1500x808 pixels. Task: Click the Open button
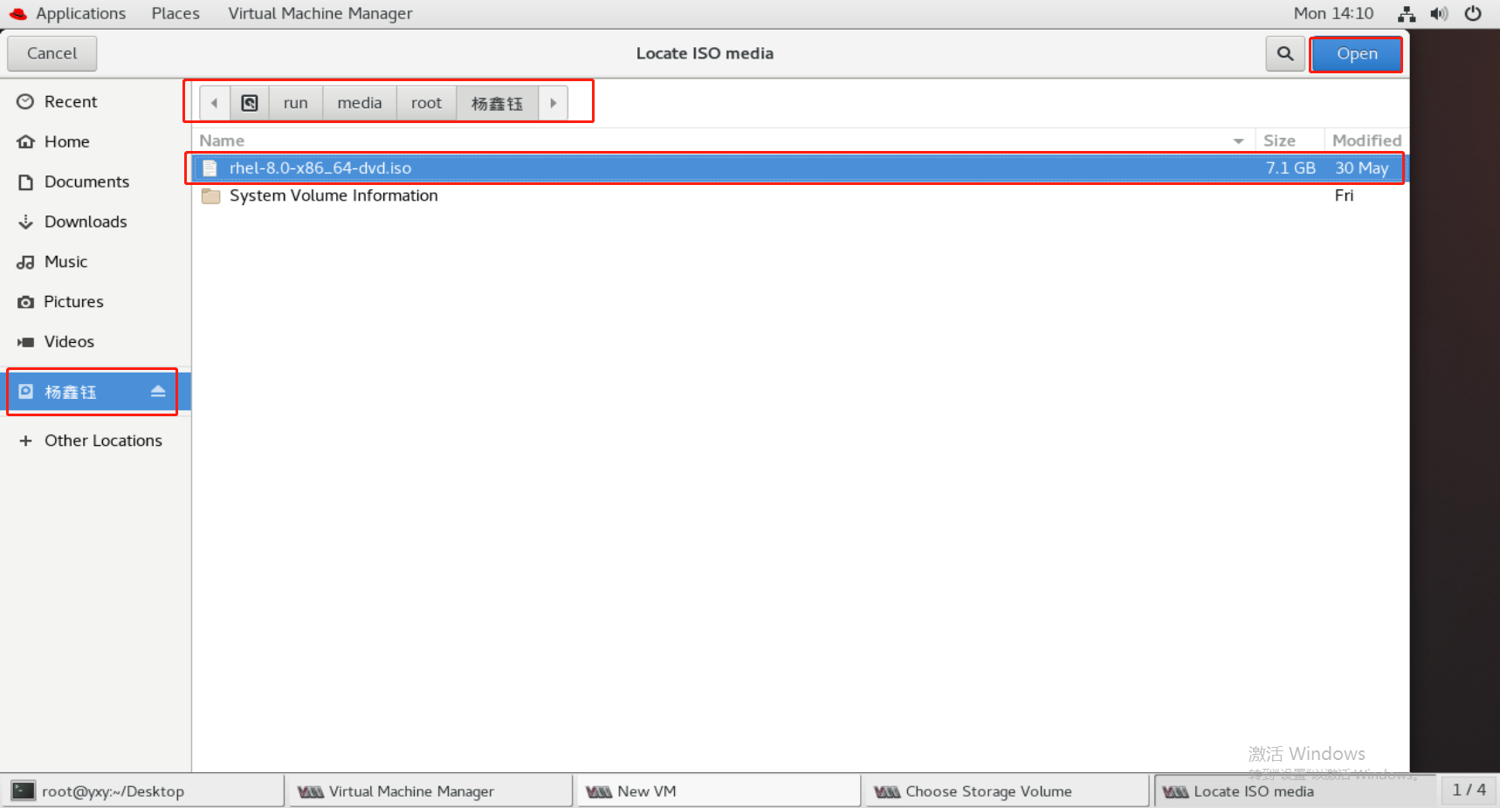1357,53
